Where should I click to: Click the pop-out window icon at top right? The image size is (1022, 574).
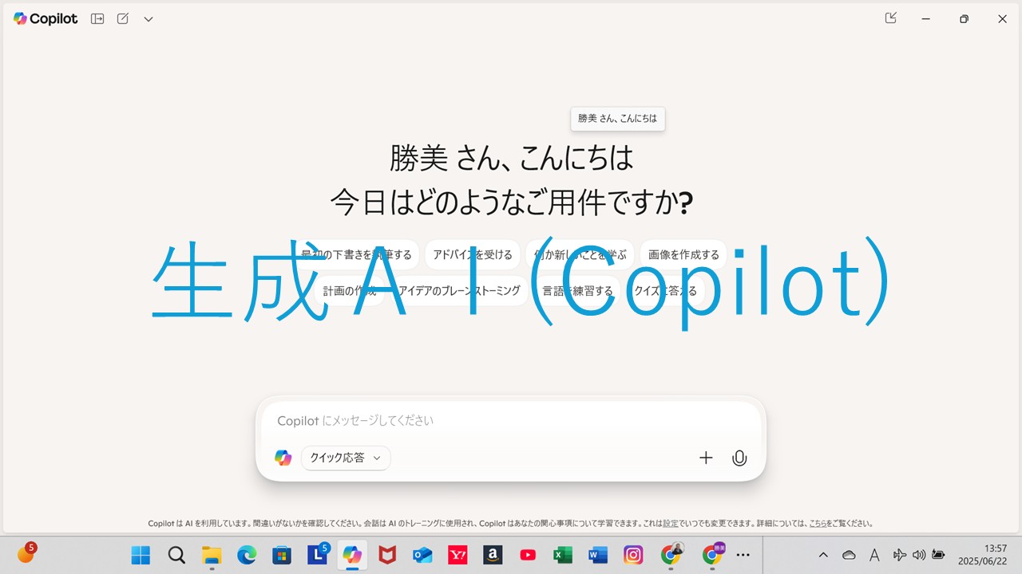point(891,18)
